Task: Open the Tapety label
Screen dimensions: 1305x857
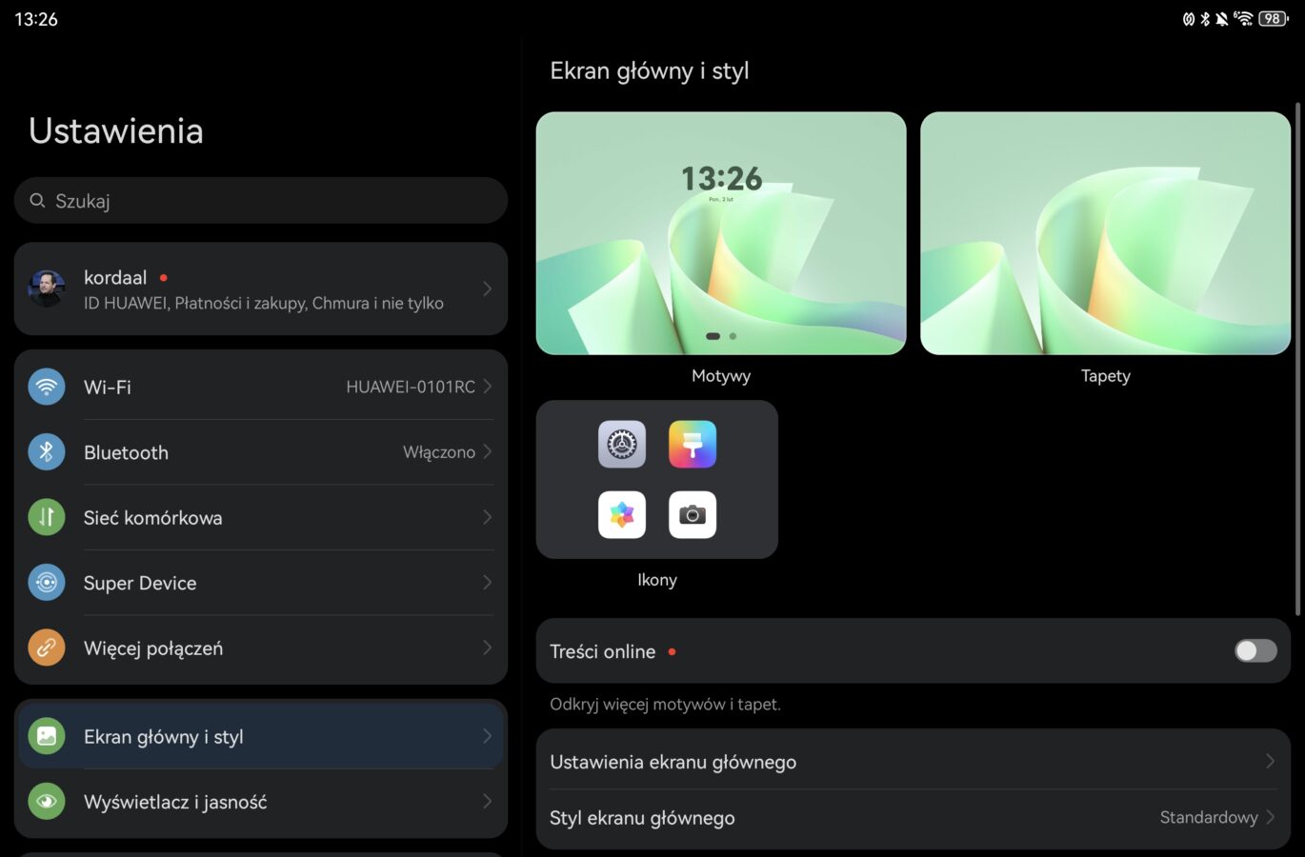Action: 1105,376
